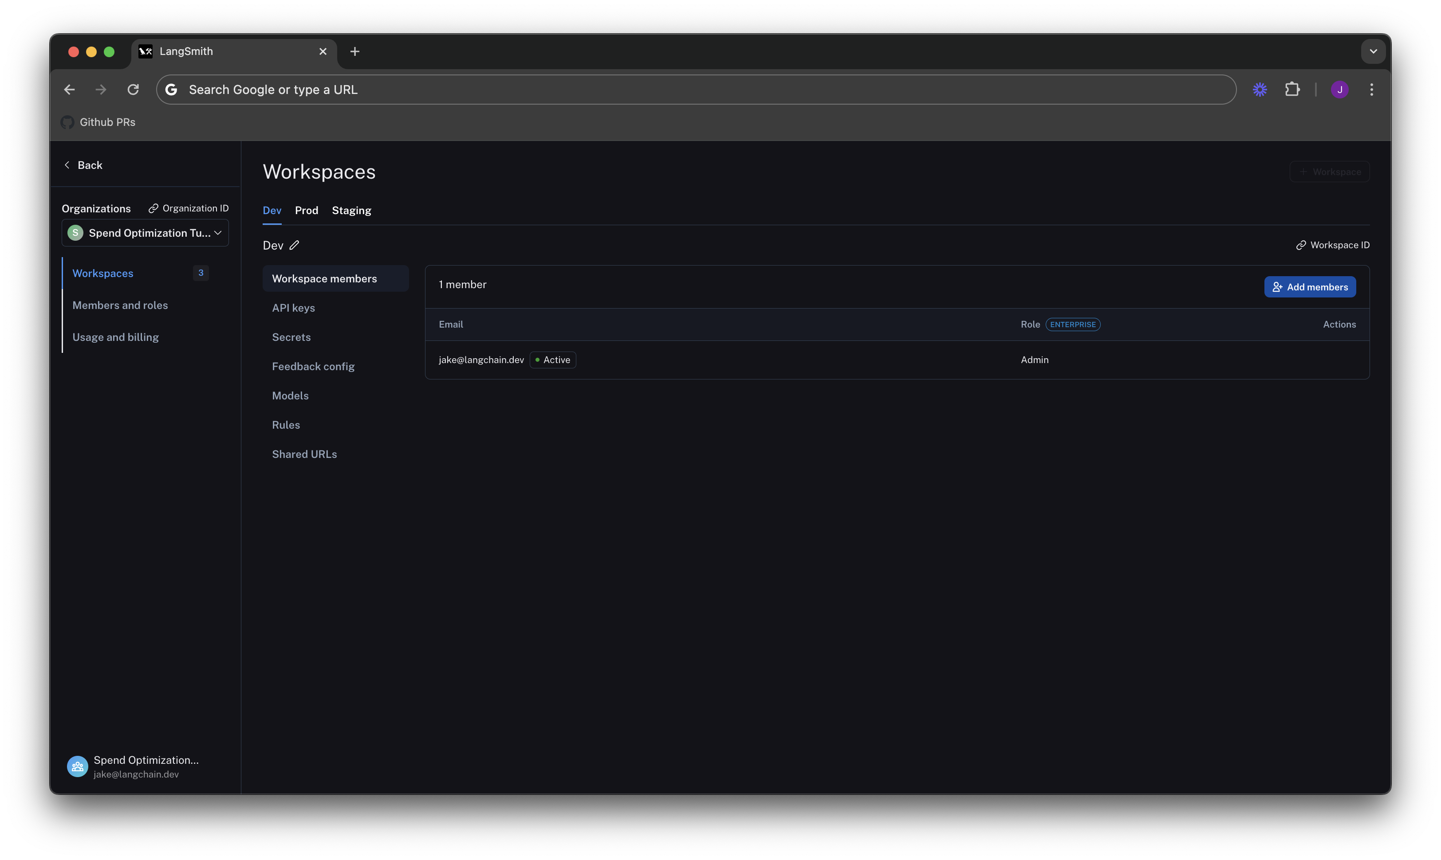
Task: Expand the tab search chevron
Action: [x=1373, y=51]
